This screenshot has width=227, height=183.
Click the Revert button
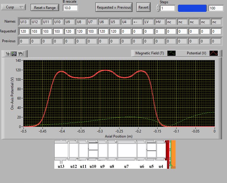tap(143, 7)
